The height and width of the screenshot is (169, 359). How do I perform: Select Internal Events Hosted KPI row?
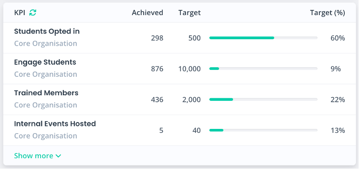coord(179,130)
